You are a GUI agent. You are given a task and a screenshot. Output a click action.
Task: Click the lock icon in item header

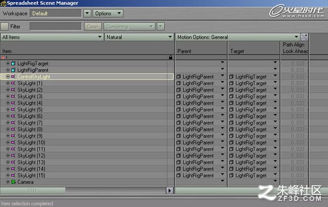pos(171,57)
